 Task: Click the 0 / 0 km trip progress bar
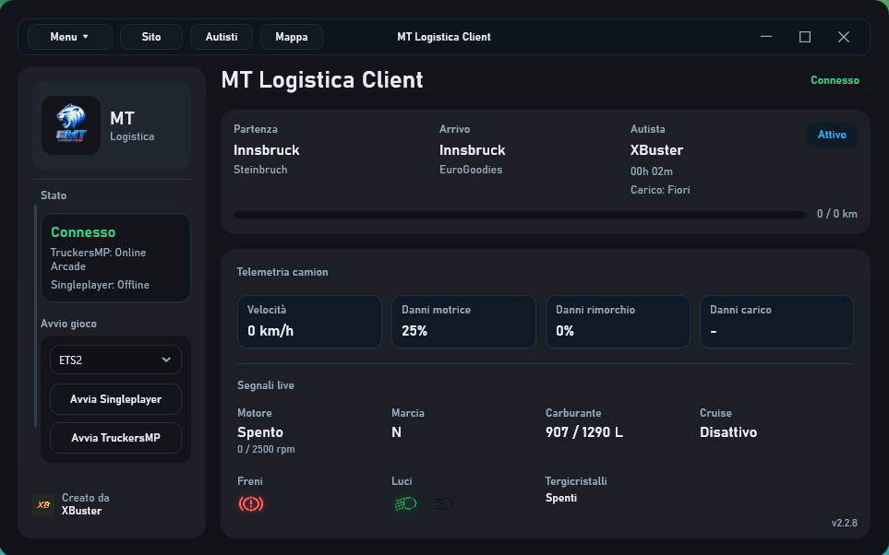point(518,214)
